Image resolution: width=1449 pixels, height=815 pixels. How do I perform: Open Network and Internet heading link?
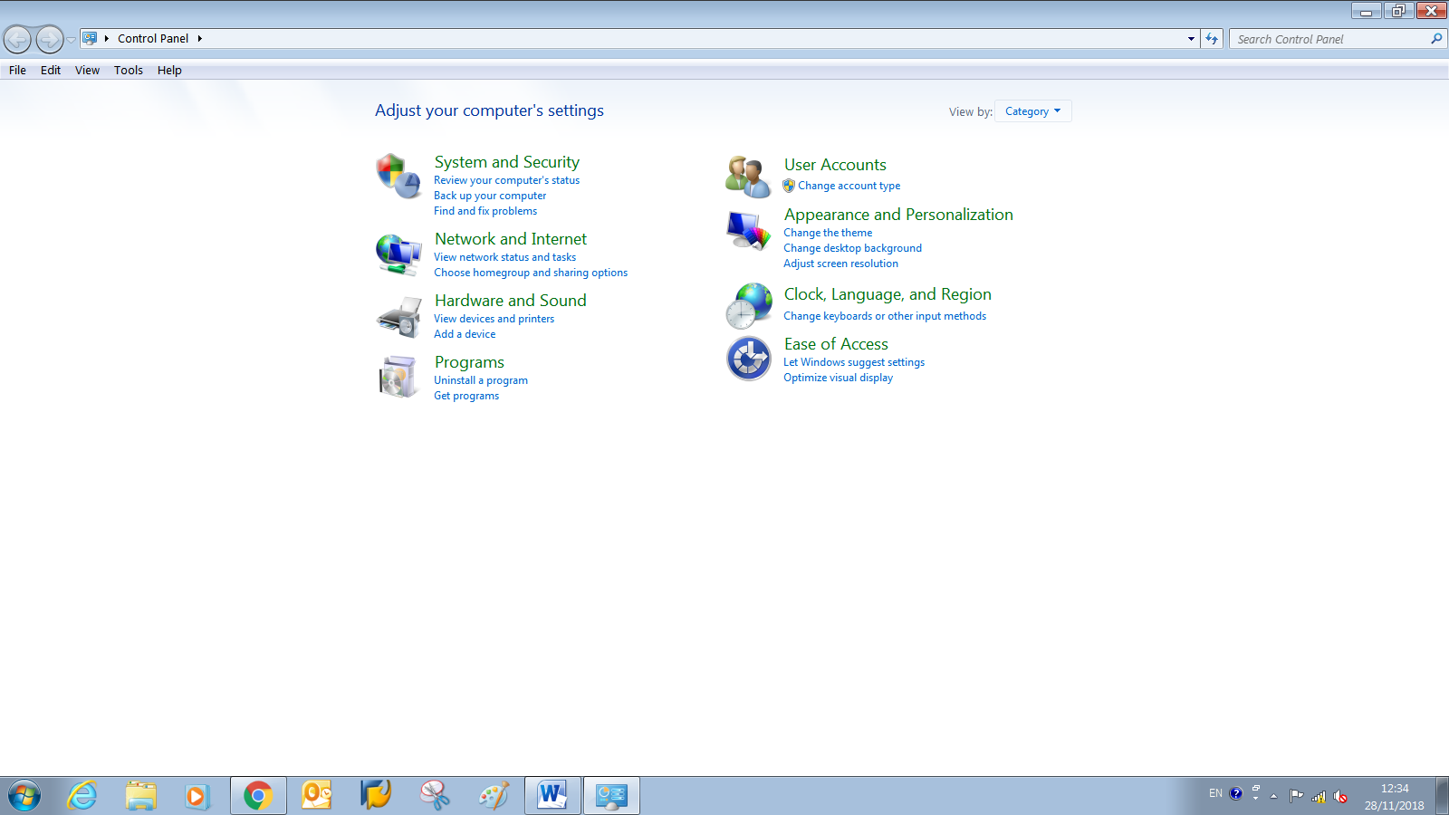(x=511, y=239)
